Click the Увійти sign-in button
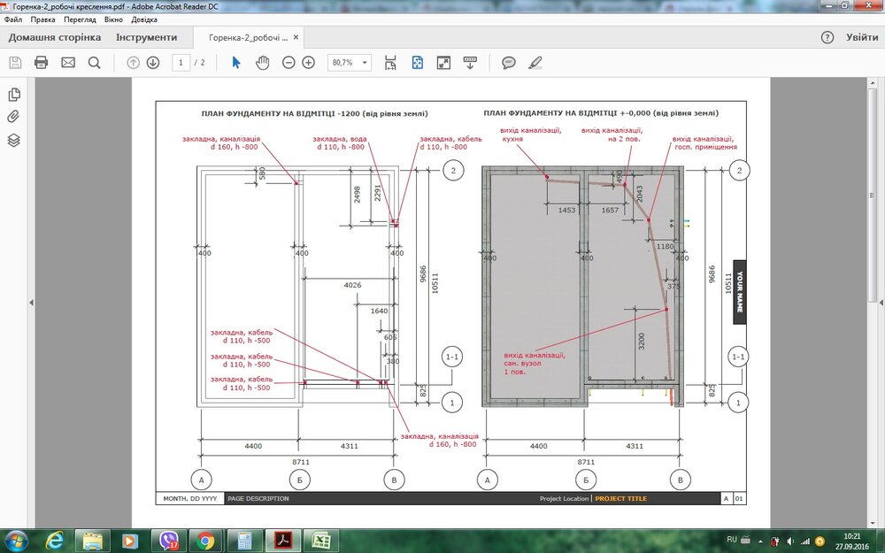This screenshot has height=553, width=885. pos(861,38)
